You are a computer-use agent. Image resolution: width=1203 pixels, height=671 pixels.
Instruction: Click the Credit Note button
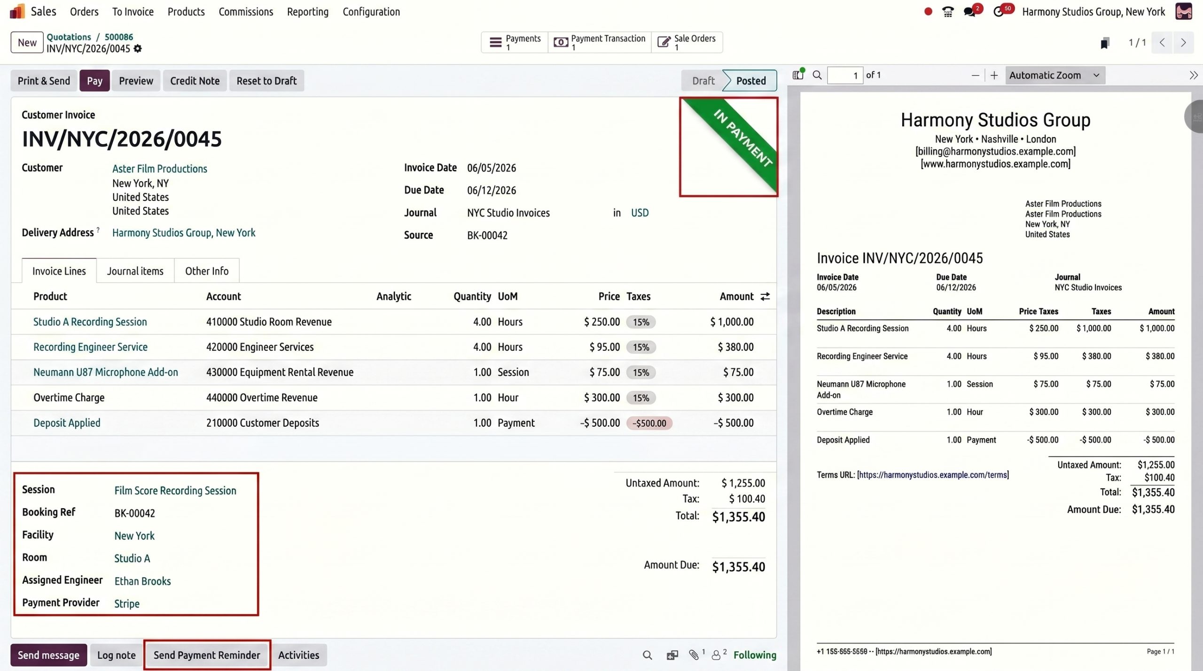195,81
